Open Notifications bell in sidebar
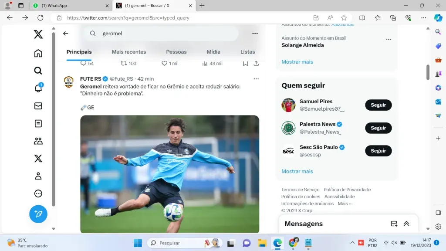Viewport: 446px width, 251px height. tap(38, 88)
